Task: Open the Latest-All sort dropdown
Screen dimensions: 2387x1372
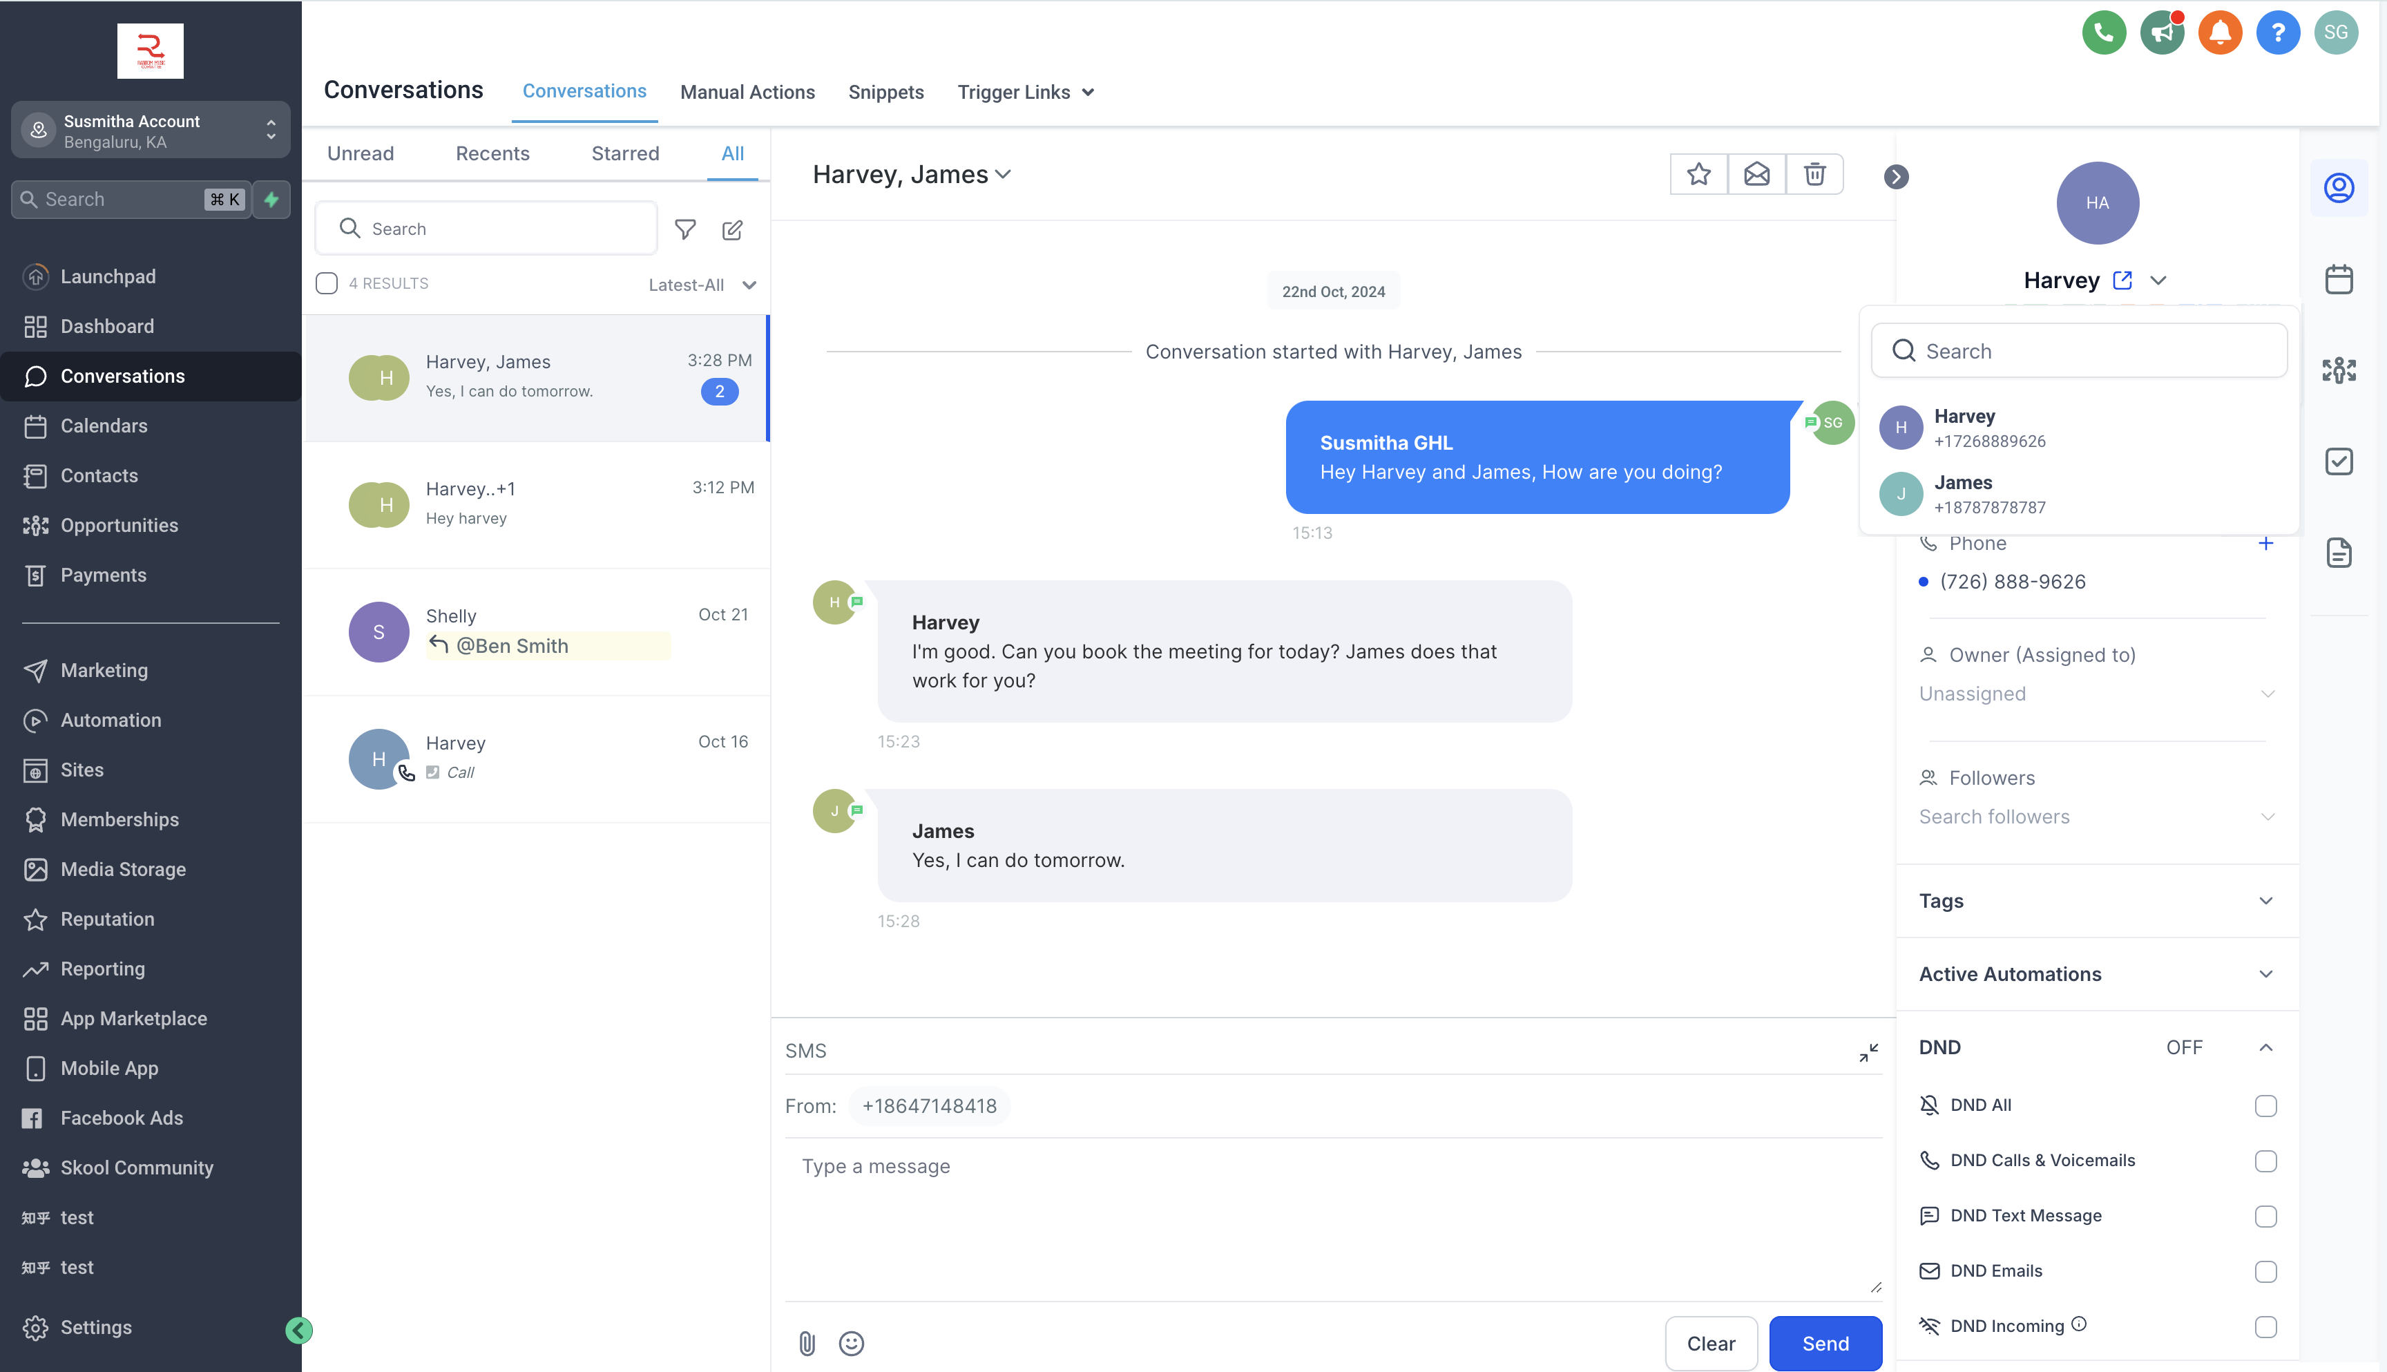Action: point(702,285)
